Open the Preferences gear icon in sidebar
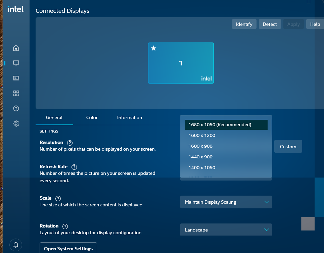The width and height of the screenshot is (324, 253). [x=16, y=123]
